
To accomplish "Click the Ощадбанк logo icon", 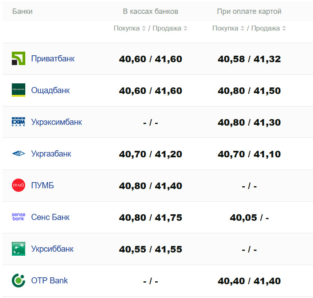I will [x=18, y=90].
